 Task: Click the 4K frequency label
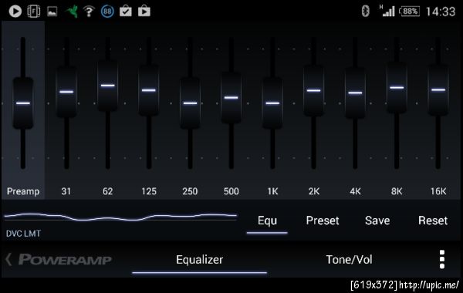[355, 191]
